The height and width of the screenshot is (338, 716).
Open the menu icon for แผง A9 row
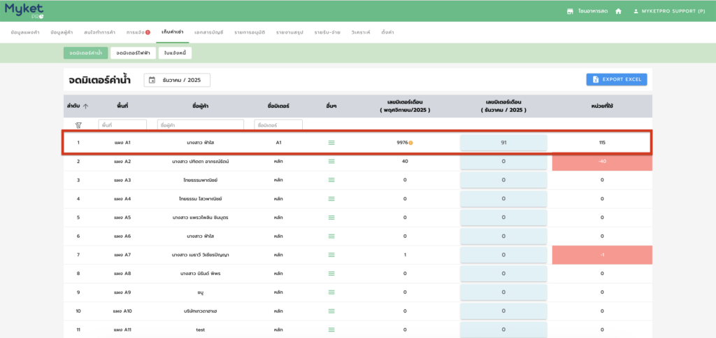[331, 293]
